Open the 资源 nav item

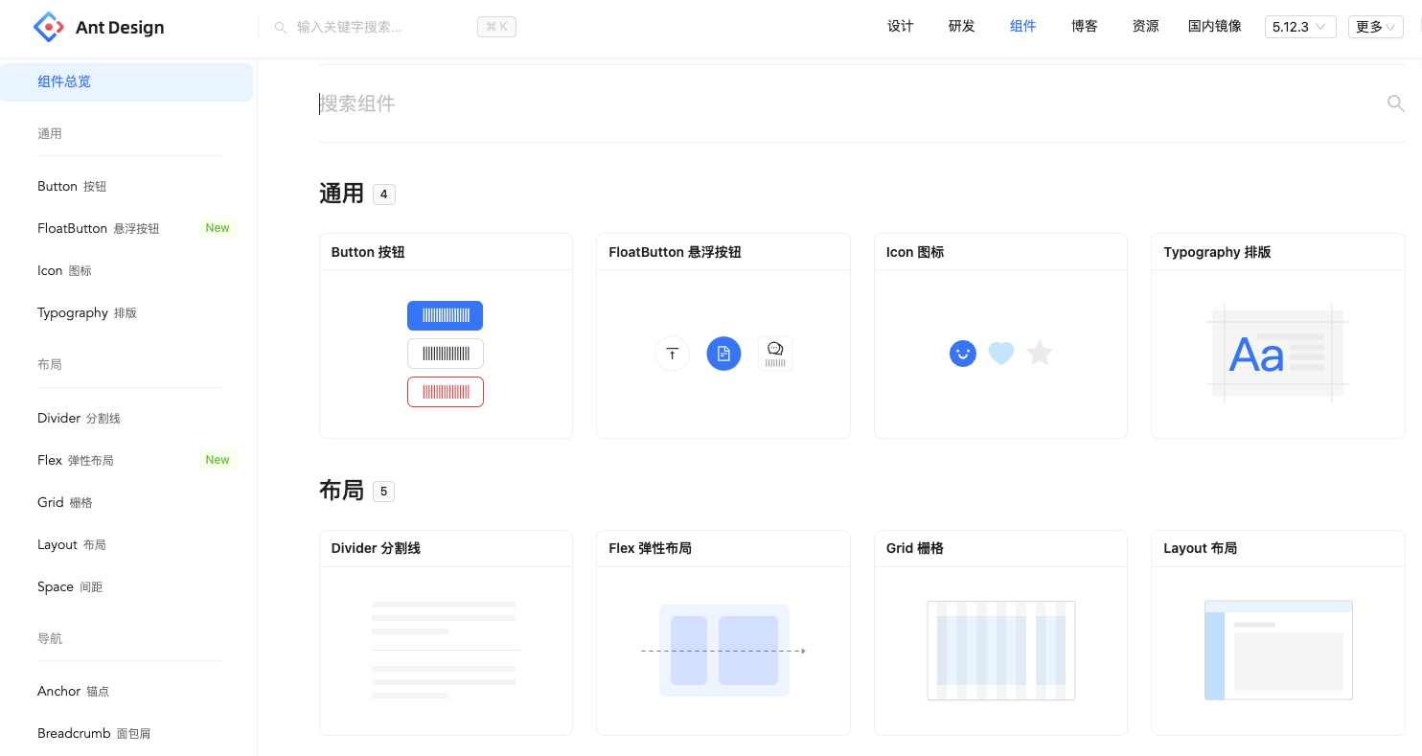[x=1146, y=27]
